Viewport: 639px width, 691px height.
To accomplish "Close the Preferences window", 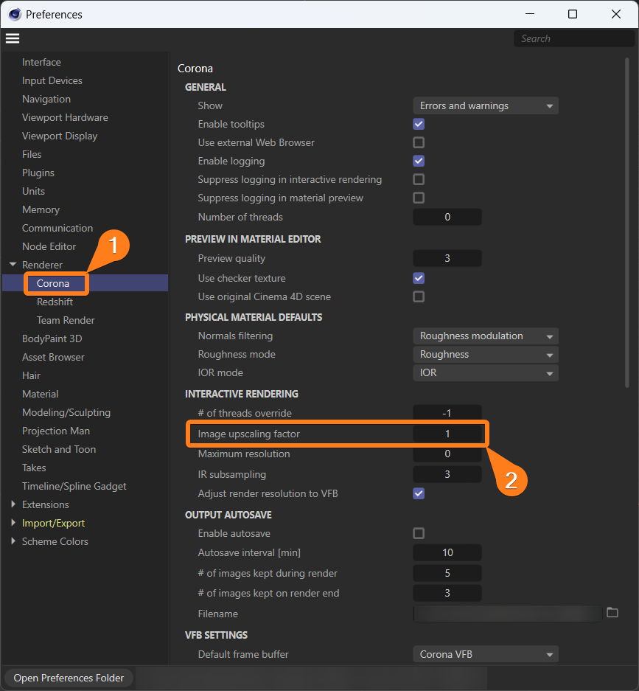I will tap(616, 14).
